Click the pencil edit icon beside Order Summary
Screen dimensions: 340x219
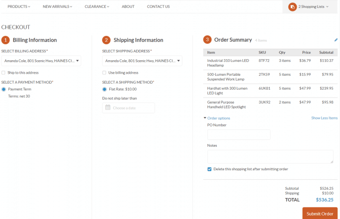click(x=336, y=40)
